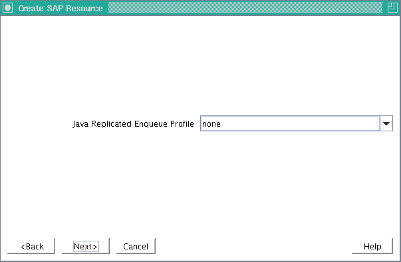
Task: Click the 'none' value in the combo box
Action: tap(211, 124)
